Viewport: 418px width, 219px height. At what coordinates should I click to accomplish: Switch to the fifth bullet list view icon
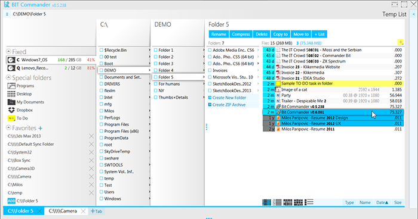tap(309, 202)
